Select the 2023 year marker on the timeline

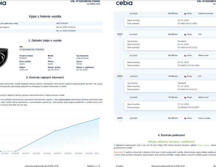click(x=120, y=76)
